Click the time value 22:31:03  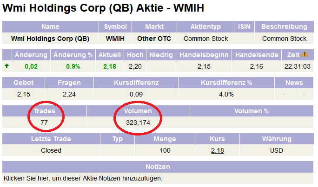tap(297, 66)
